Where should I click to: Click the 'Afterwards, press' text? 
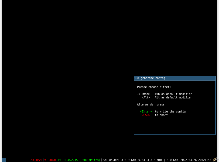click(x=150, y=105)
